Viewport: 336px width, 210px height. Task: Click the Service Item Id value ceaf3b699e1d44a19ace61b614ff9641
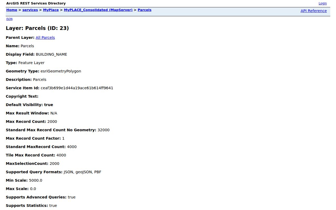pyautogui.click(x=77, y=88)
